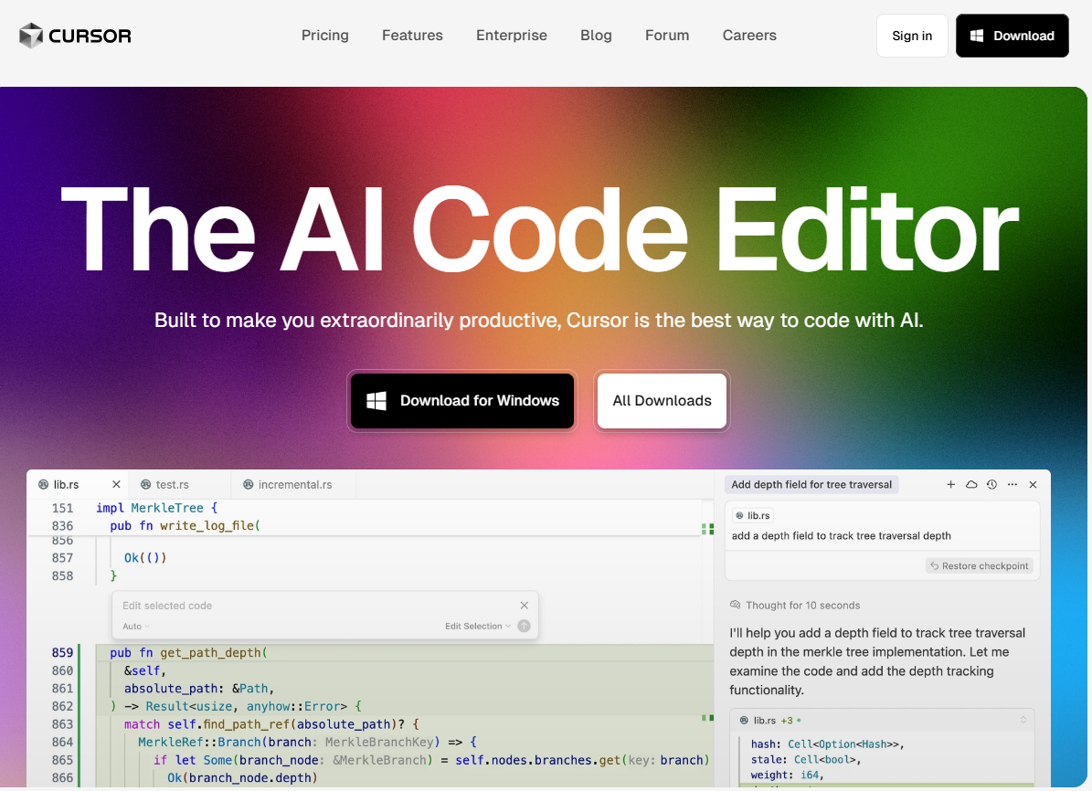
Task: Click line number 859 in the gutter
Action: pos(62,653)
